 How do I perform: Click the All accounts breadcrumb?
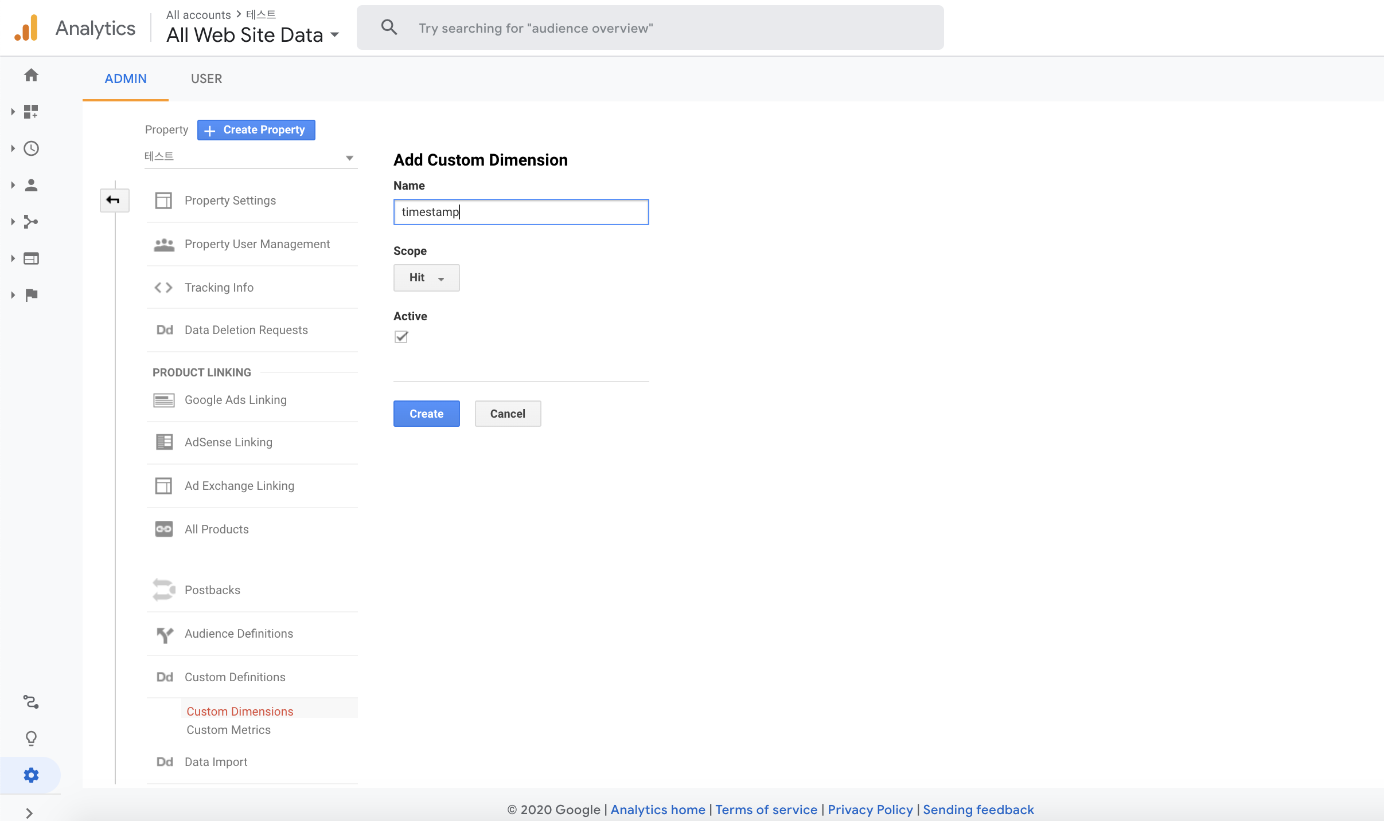[x=198, y=15]
